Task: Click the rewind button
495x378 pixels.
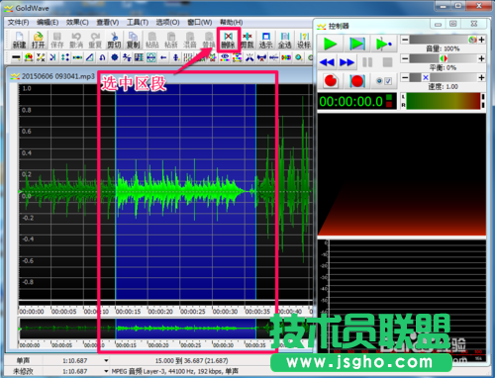Action: click(327, 62)
